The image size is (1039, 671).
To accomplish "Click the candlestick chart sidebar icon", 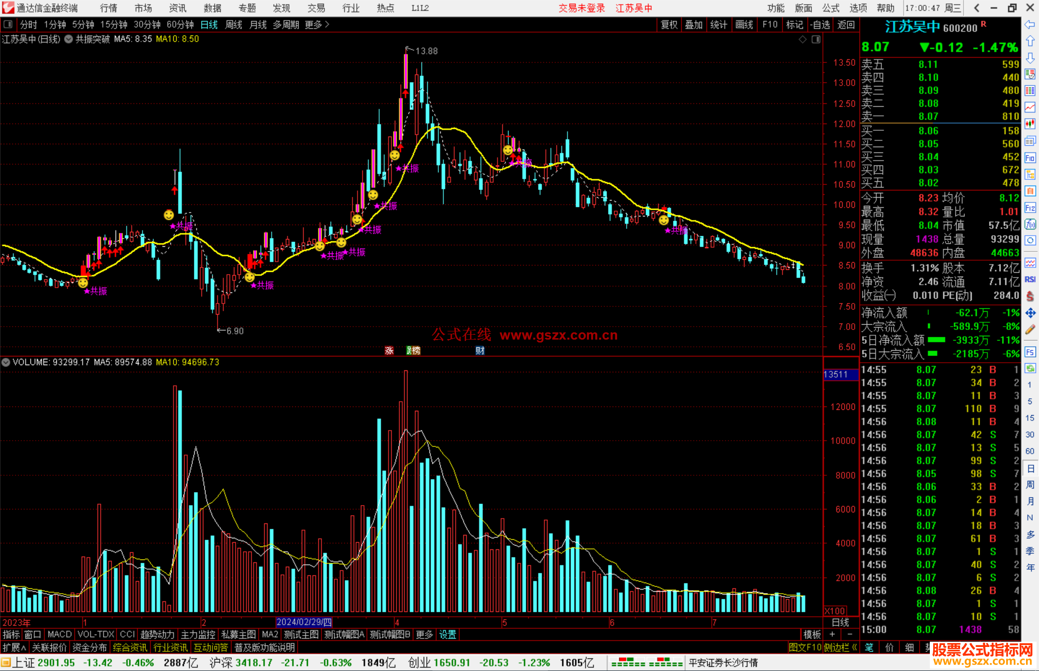I will click(x=1030, y=124).
